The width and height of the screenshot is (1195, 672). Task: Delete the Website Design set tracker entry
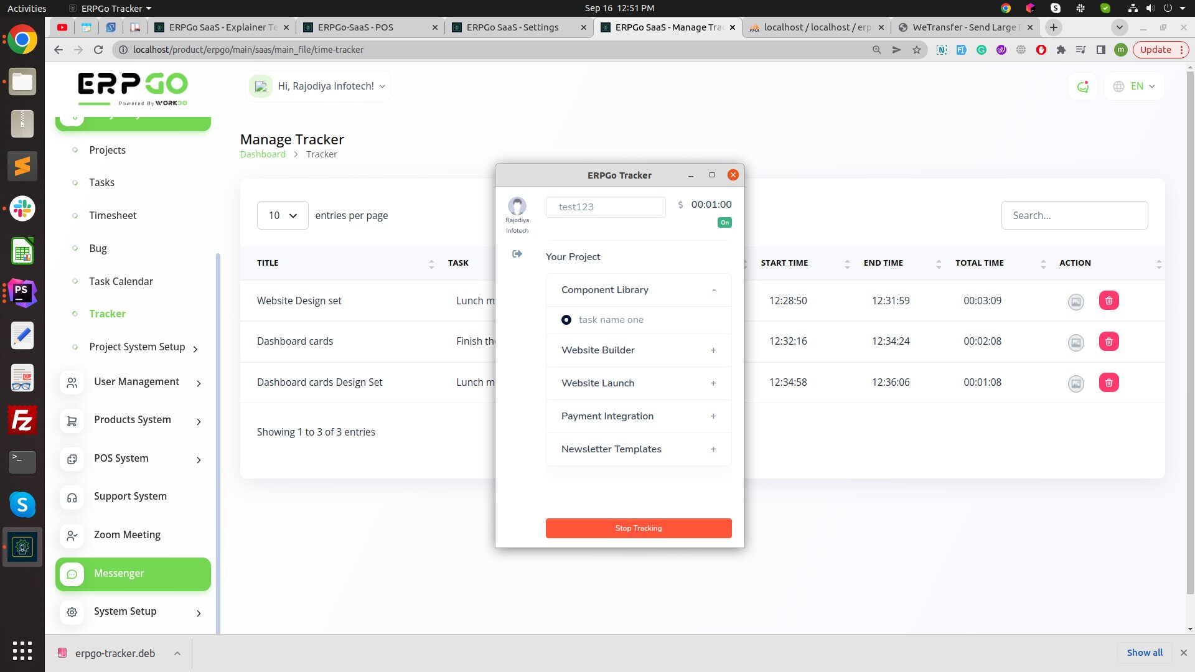tap(1108, 301)
